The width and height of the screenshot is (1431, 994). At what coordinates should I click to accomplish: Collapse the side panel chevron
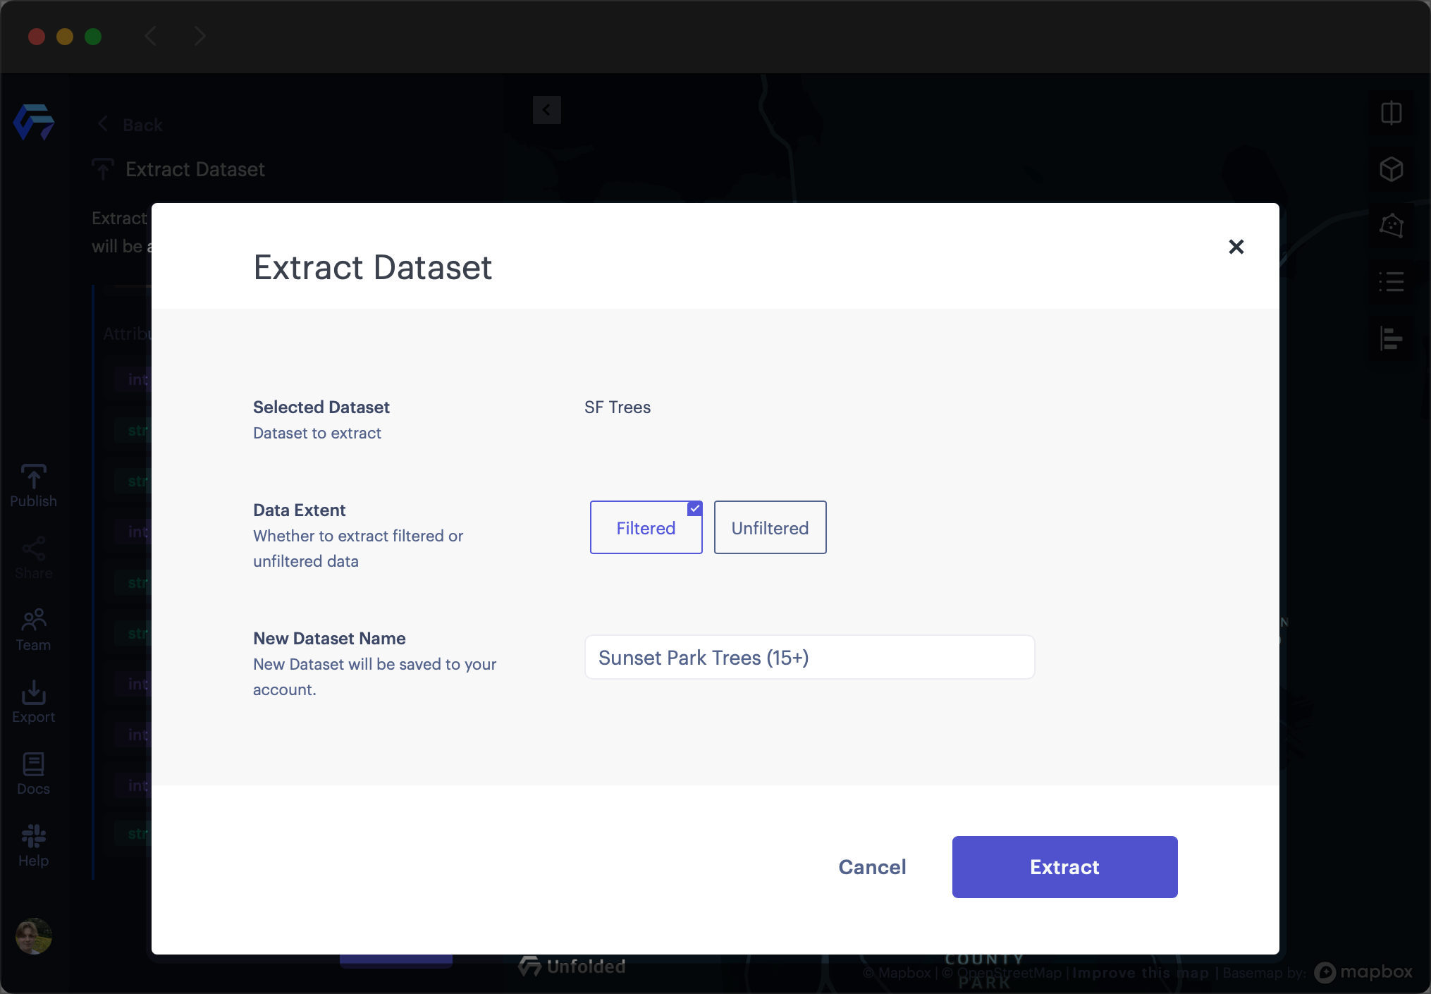click(x=546, y=110)
